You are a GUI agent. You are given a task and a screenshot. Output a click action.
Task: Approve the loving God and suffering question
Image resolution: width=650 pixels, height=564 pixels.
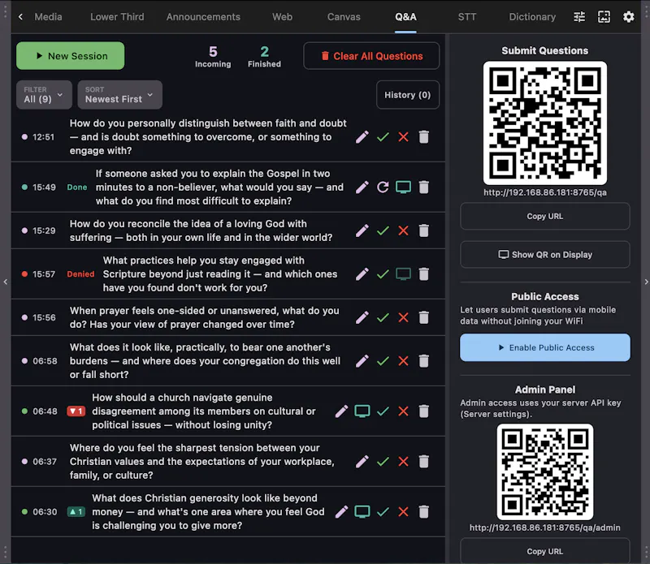coord(383,230)
